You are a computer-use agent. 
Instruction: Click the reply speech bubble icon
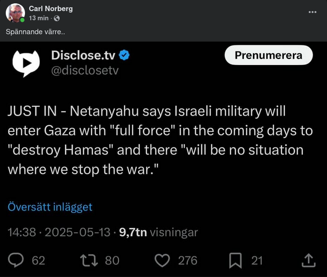pos(17,260)
